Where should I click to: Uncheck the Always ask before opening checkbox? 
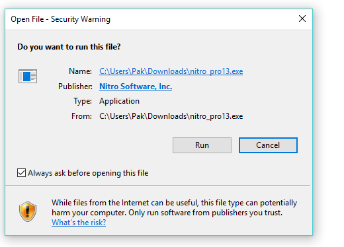tap(21, 173)
